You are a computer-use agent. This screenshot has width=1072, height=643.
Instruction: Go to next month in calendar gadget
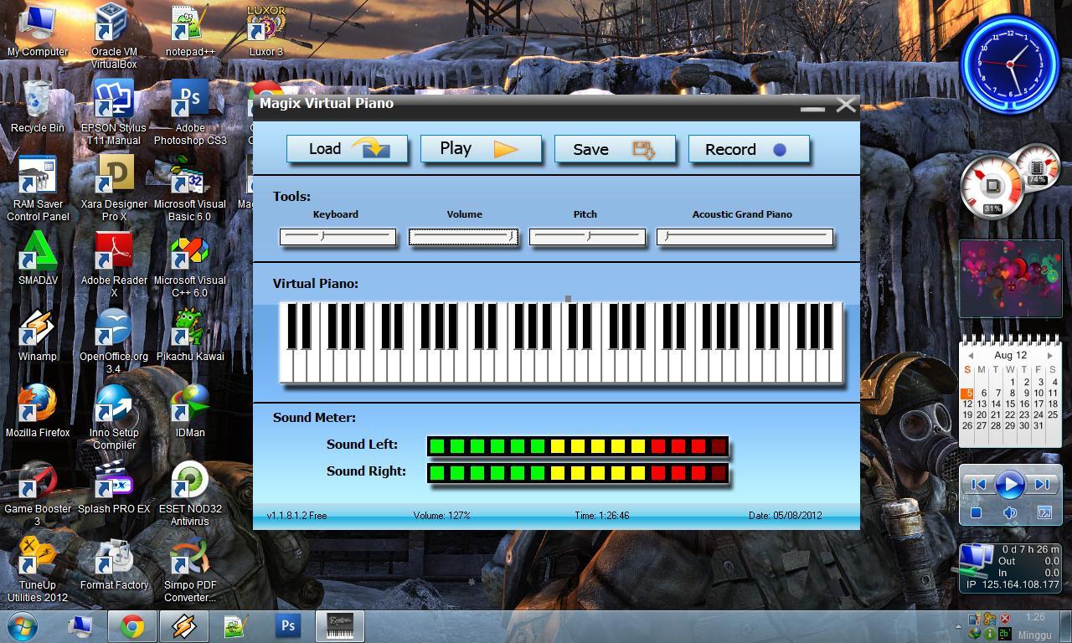point(1050,355)
